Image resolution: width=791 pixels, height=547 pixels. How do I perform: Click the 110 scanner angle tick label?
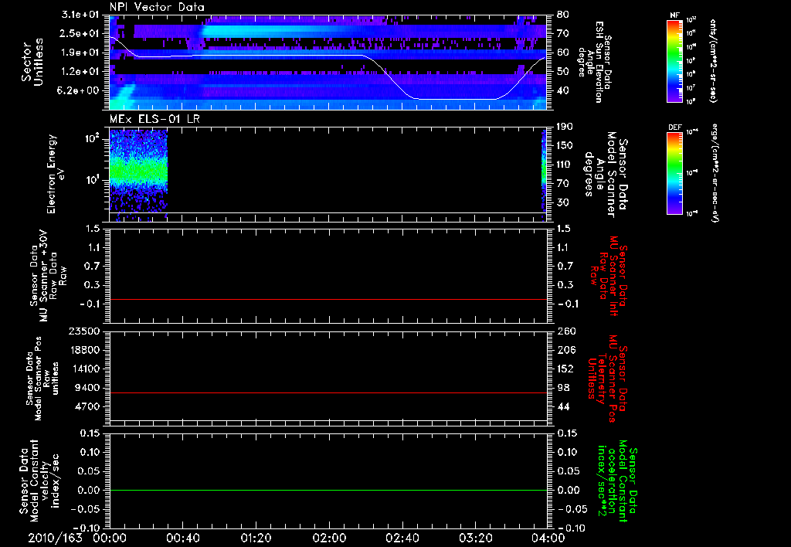click(565, 165)
